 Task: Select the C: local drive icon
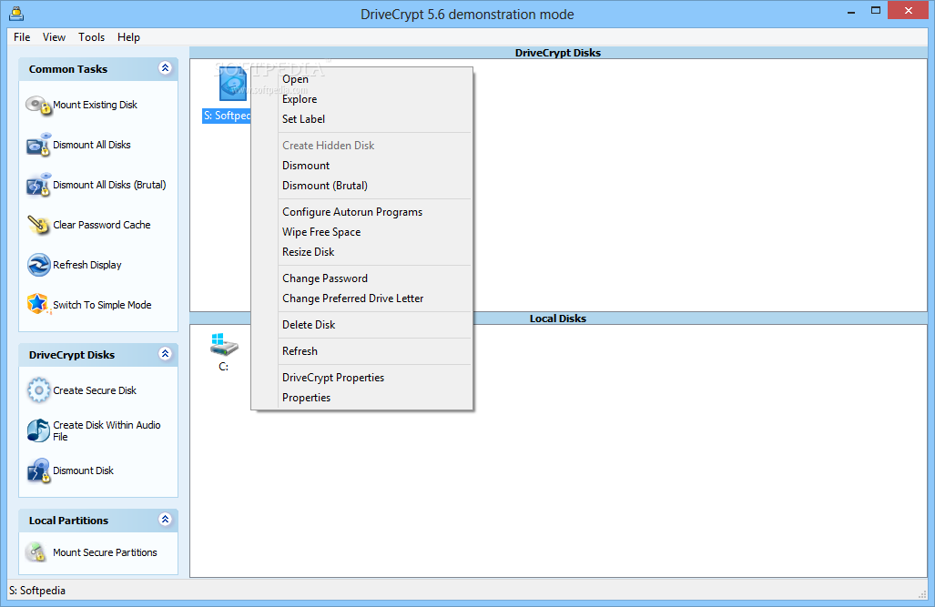224,345
